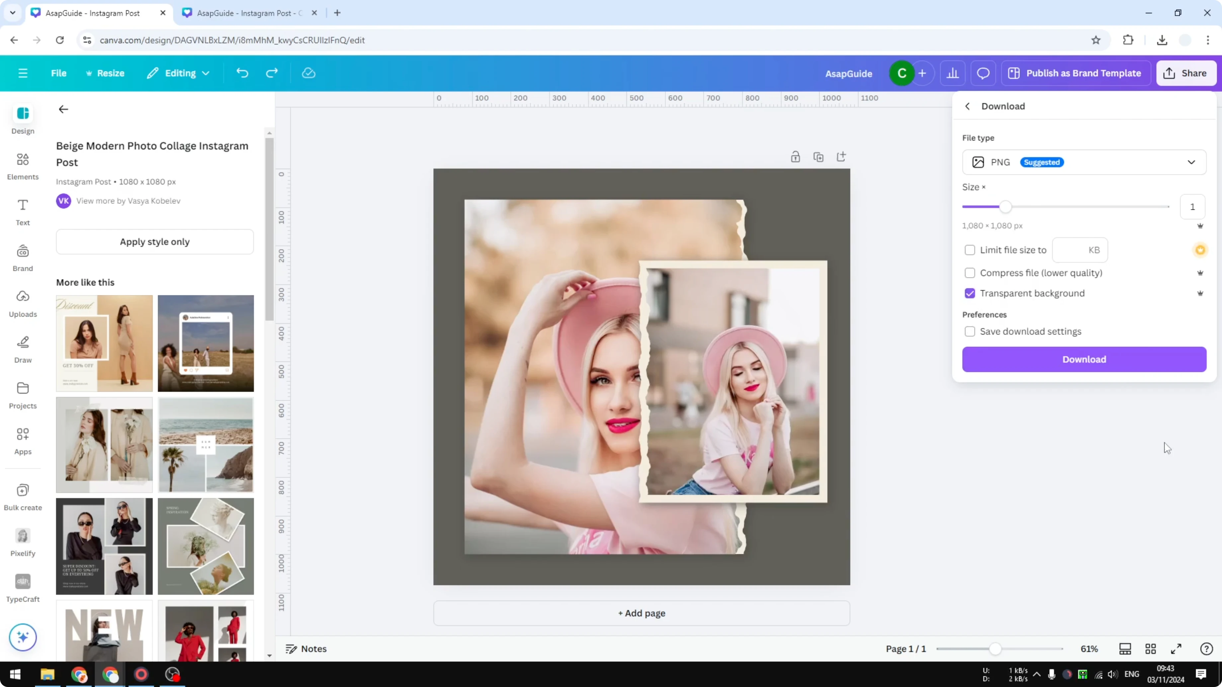Check Save download settings
The image size is (1222, 687).
(x=970, y=331)
